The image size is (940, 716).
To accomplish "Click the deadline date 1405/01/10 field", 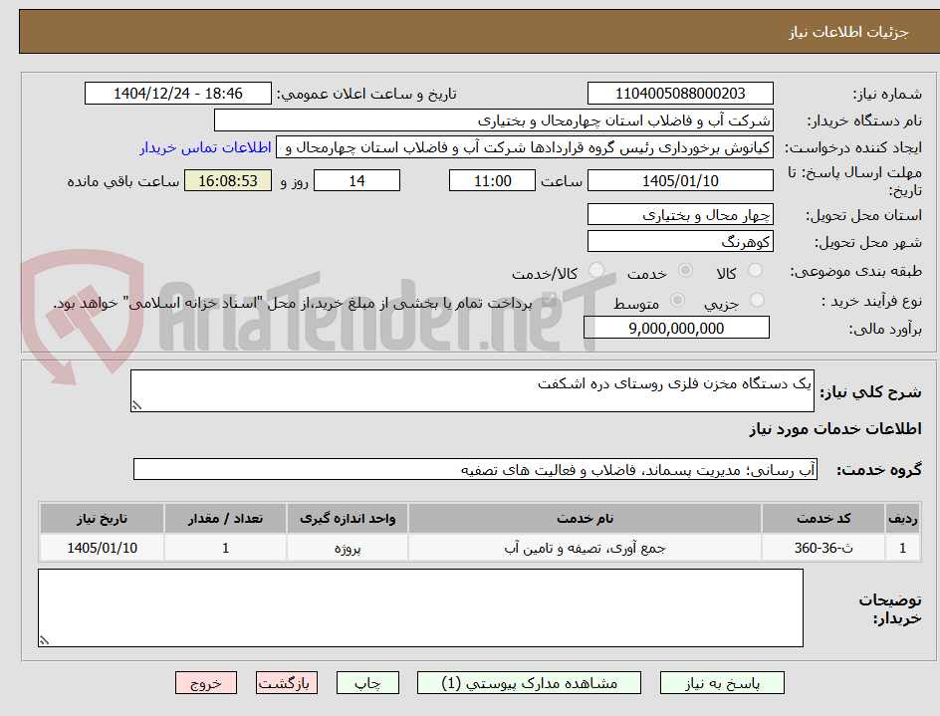I will tap(680, 180).
